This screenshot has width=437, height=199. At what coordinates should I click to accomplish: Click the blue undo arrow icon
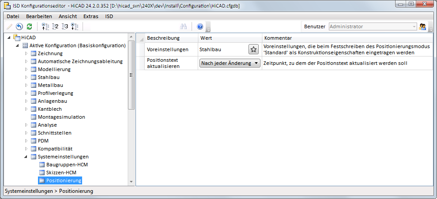pyautogui.click(x=19, y=26)
